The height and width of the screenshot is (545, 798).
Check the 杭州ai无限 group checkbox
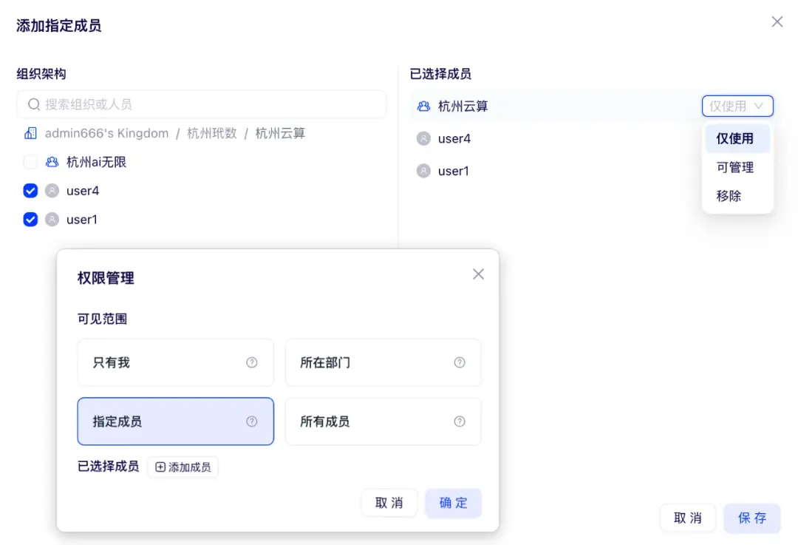[30, 162]
